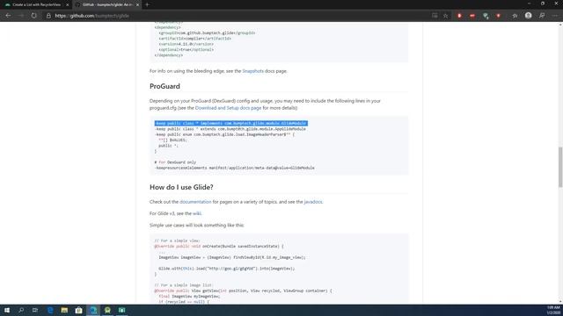563x316 pixels.
Task: Click the address bar URL field
Action: pyautogui.click(x=237, y=16)
